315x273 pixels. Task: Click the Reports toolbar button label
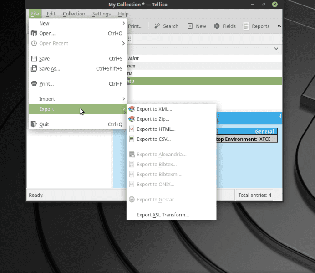[260, 26]
